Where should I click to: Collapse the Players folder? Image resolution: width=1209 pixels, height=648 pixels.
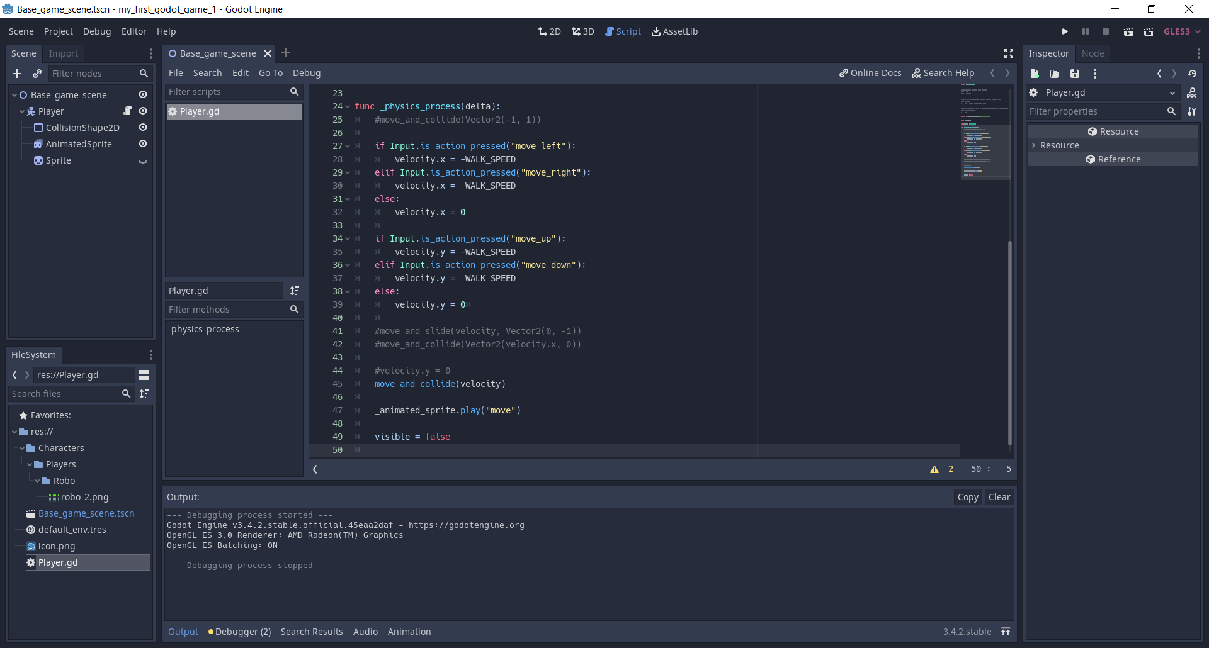(x=30, y=464)
